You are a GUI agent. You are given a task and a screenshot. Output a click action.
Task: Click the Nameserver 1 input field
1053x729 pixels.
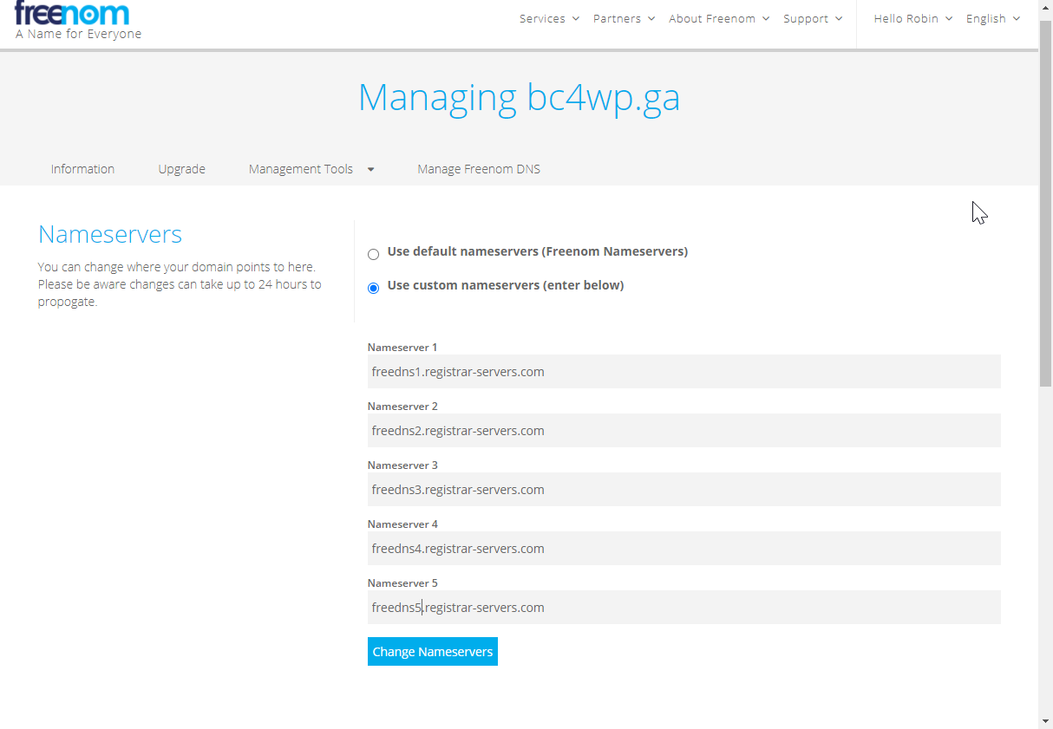click(683, 372)
